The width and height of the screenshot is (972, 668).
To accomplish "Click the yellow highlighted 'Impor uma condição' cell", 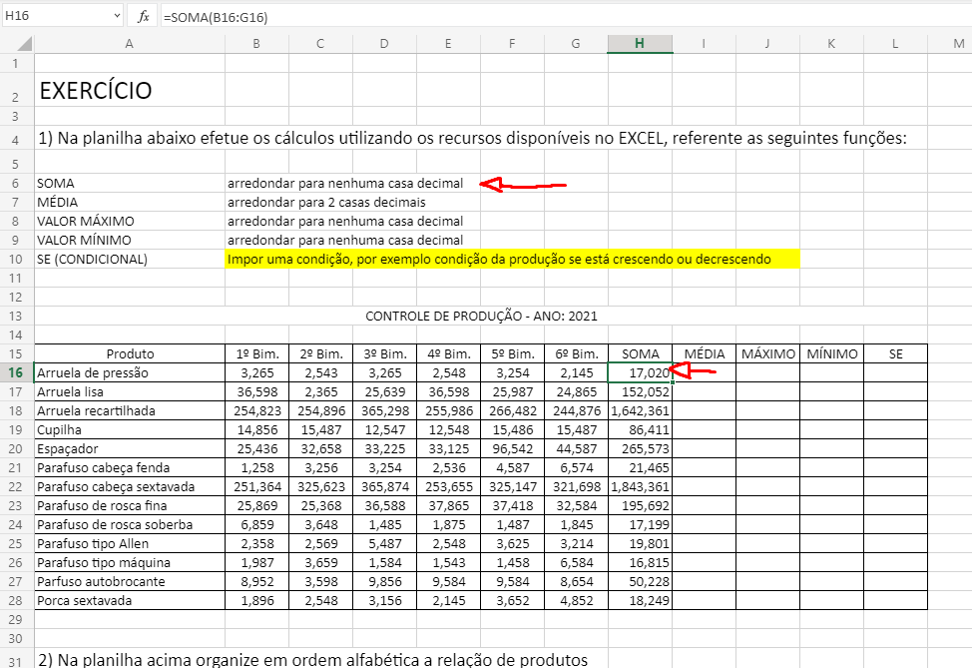I will pos(513,260).
